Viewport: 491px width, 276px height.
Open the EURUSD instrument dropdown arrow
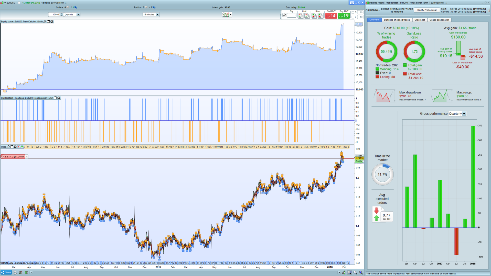click(x=5, y=3)
